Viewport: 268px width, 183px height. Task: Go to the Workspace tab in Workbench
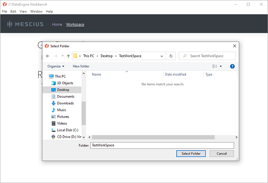click(x=75, y=25)
